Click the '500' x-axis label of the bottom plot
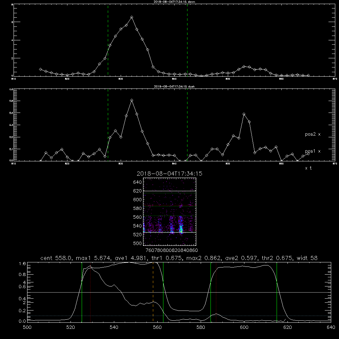The image size is (339, 339). (x=27, y=327)
